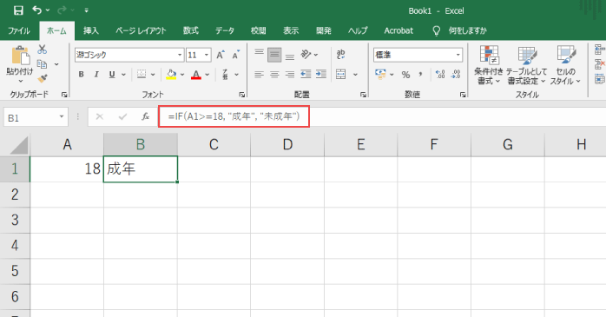Increase the cell indent
The width and height of the screenshot is (606, 317).
[321, 74]
